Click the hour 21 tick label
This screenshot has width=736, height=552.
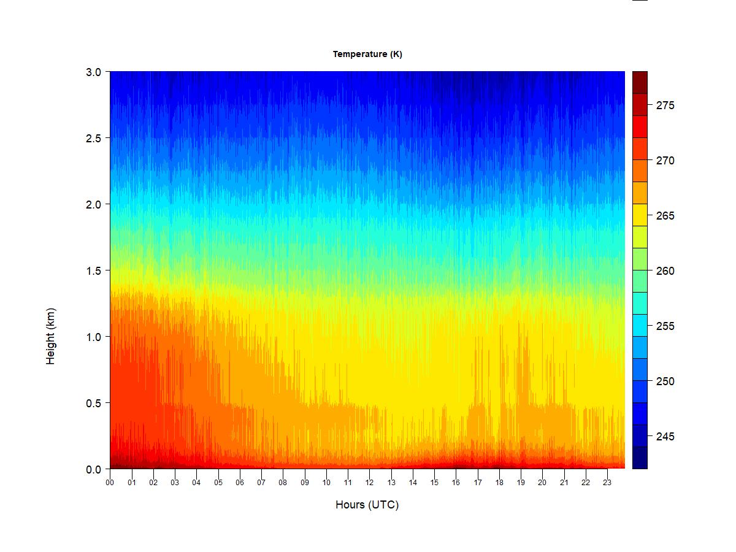tap(564, 482)
